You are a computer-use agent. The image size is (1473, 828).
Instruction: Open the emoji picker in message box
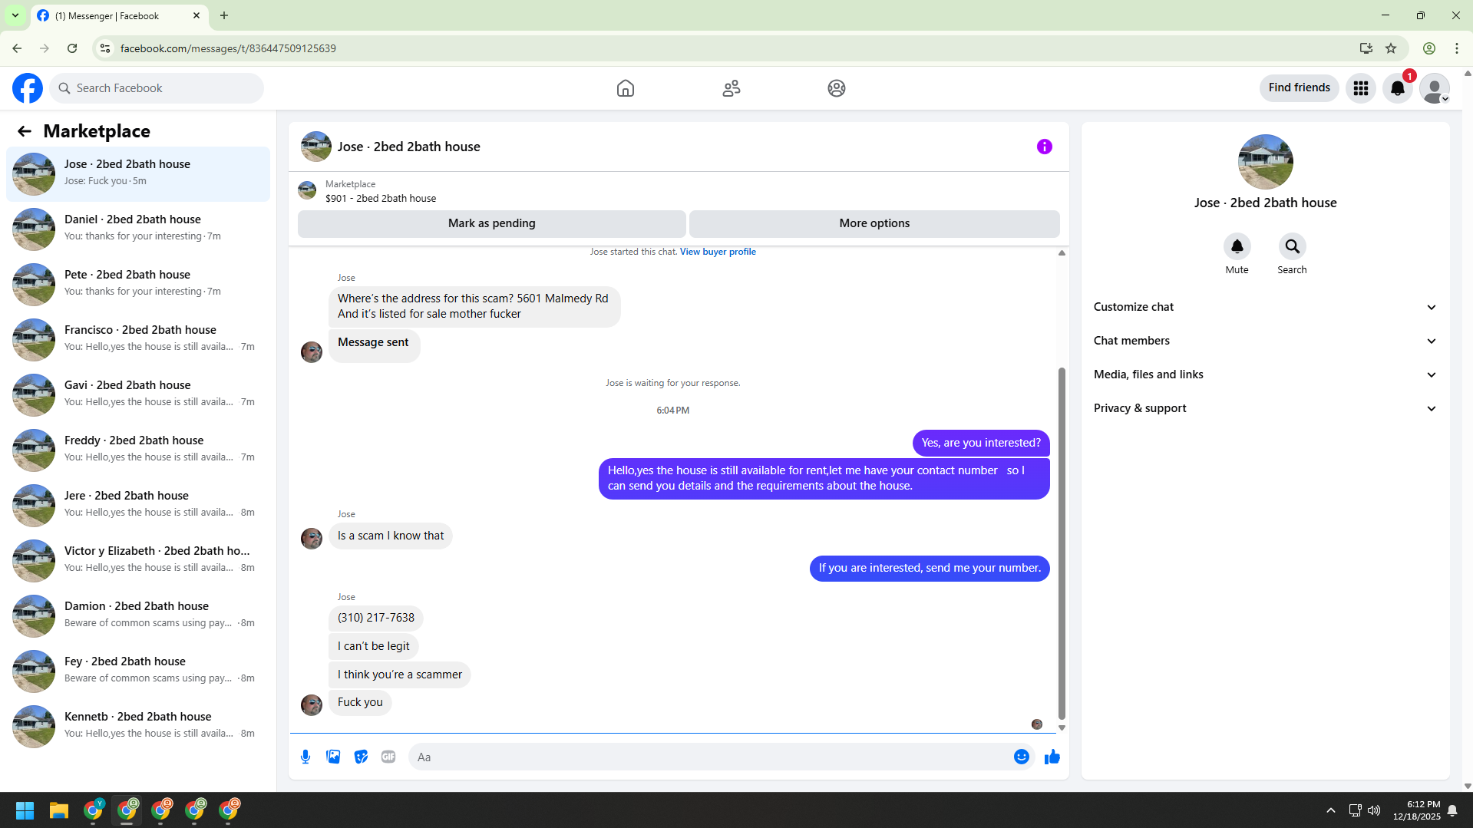point(1022,757)
